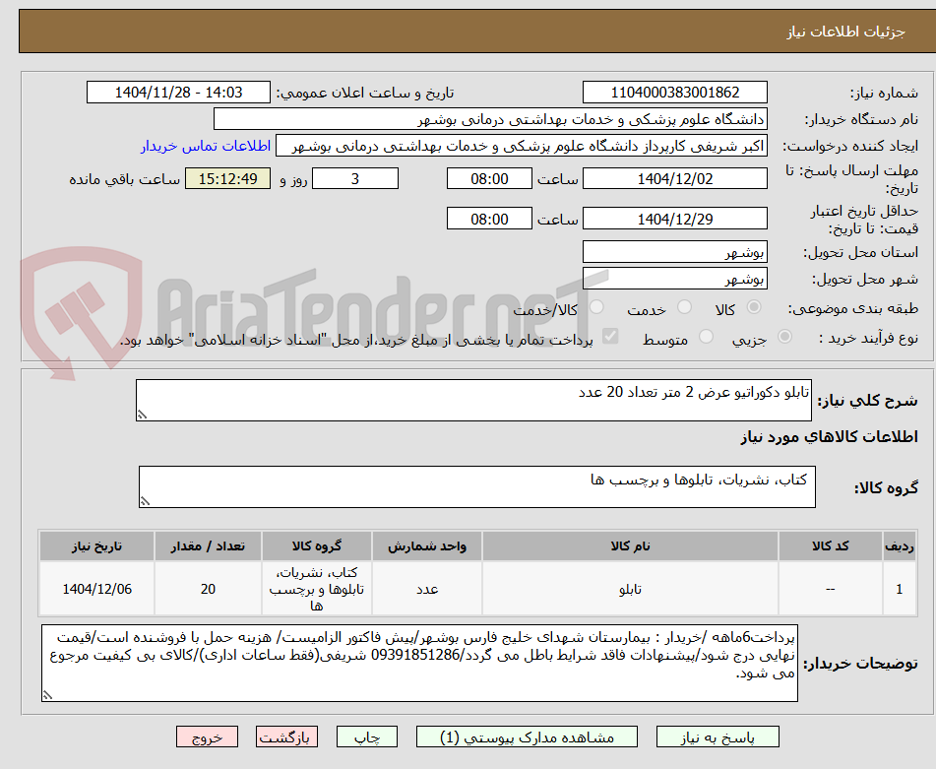The image size is (936, 769).
Task: Toggle the اسناد خزانه اسلامی payment checkbox
Action: (610, 336)
